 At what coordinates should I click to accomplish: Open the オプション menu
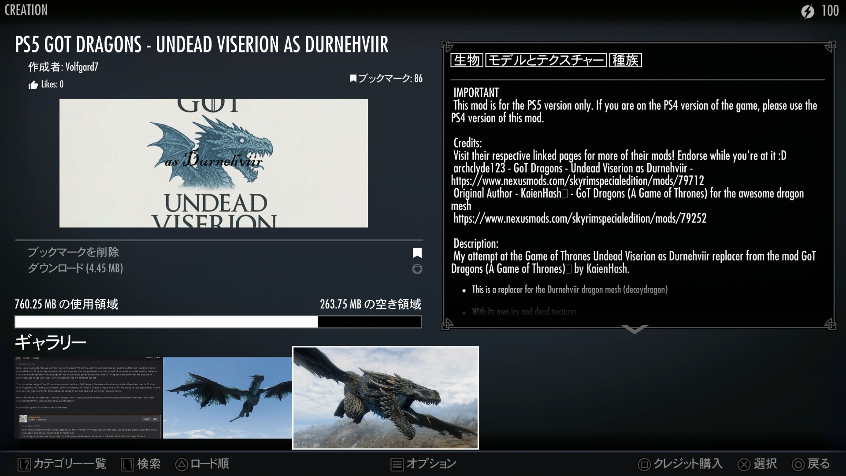(423, 464)
